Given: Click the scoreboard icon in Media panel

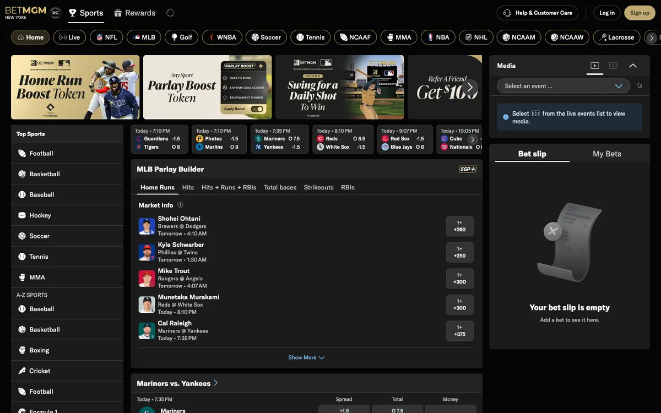Looking at the screenshot, I should click(613, 66).
